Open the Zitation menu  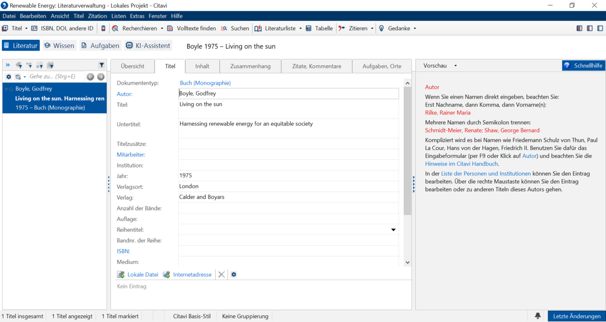pyautogui.click(x=98, y=16)
